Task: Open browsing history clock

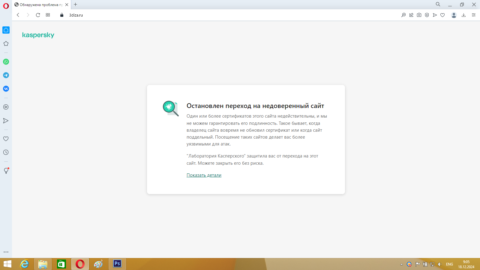Action: 6,152
